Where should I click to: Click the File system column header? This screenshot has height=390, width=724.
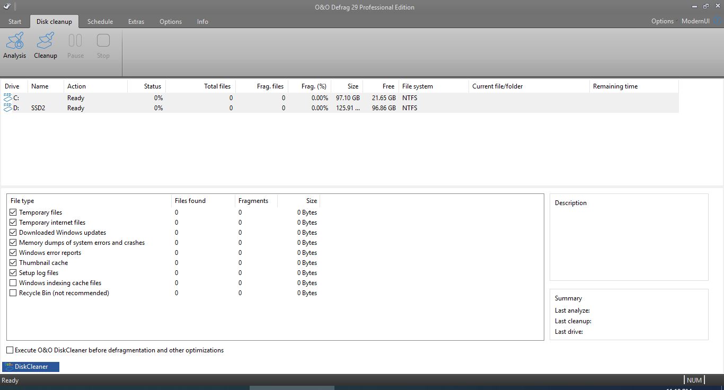(x=434, y=86)
